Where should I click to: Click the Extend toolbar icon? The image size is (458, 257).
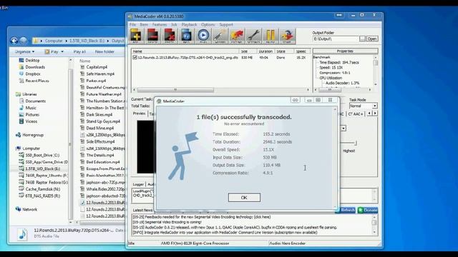pyautogui.click(x=237, y=36)
